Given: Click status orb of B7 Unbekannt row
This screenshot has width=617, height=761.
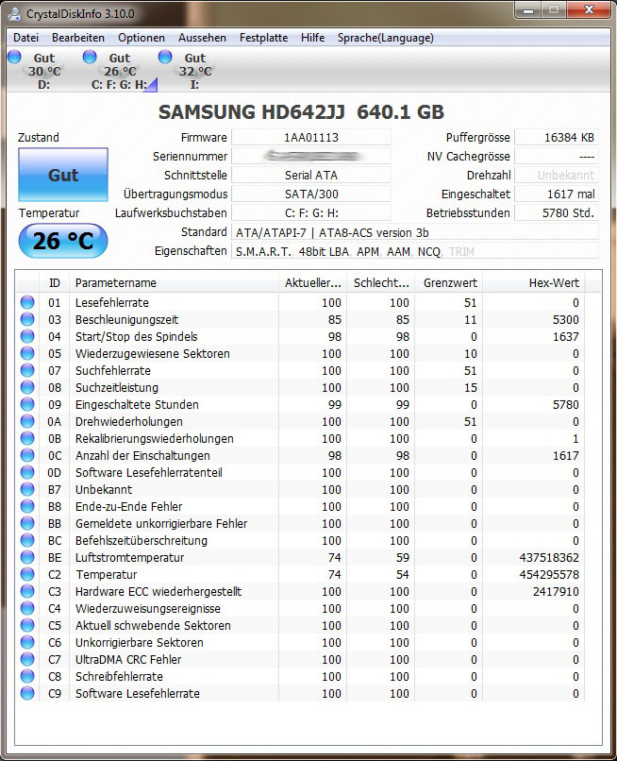Looking at the screenshot, I should coord(27,489).
